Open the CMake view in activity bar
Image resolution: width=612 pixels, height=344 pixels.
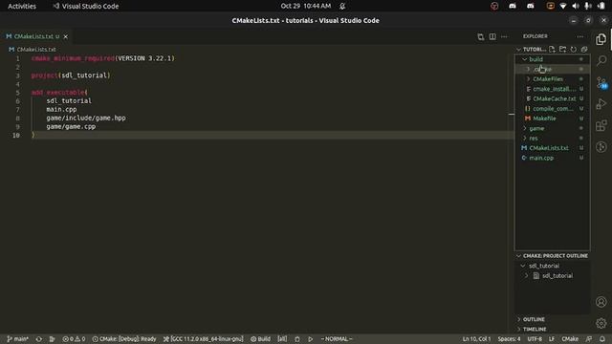[x=601, y=146]
